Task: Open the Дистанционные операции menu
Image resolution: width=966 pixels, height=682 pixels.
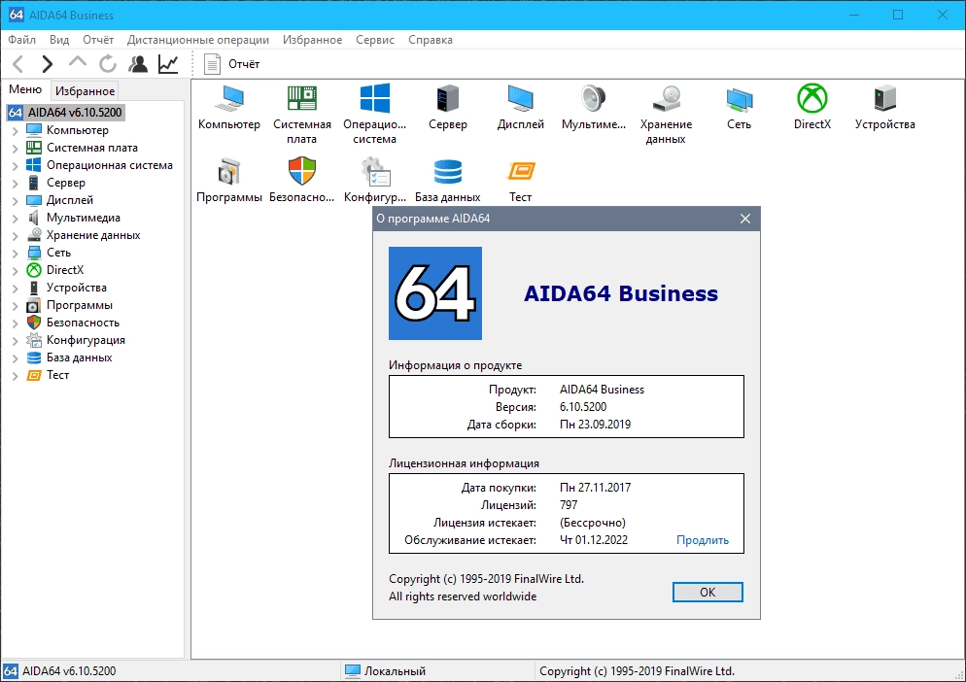Action: 197,40
